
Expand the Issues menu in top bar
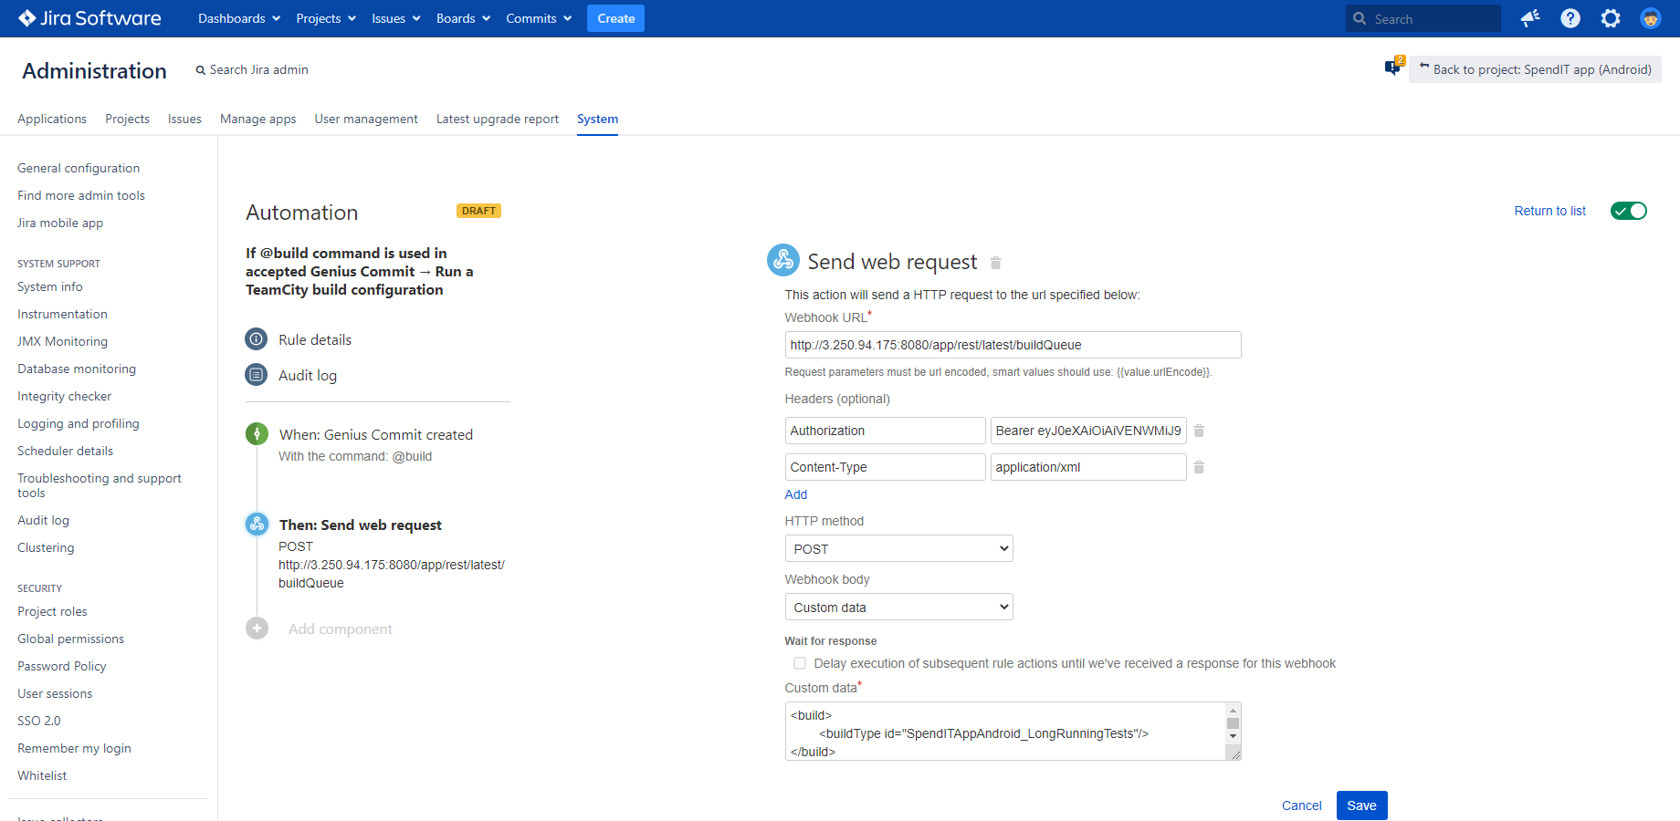tap(396, 18)
